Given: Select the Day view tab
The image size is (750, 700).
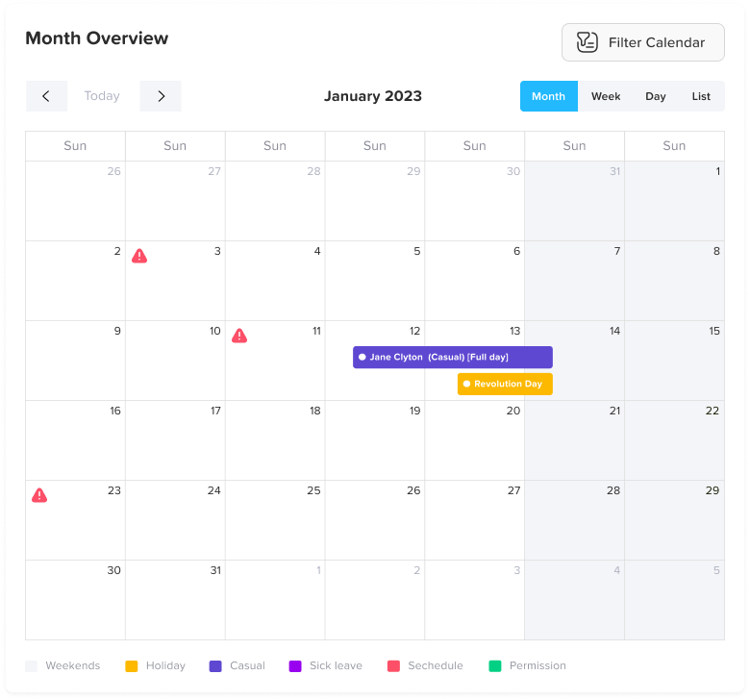Looking at the screenshot, I should point(656,96).
